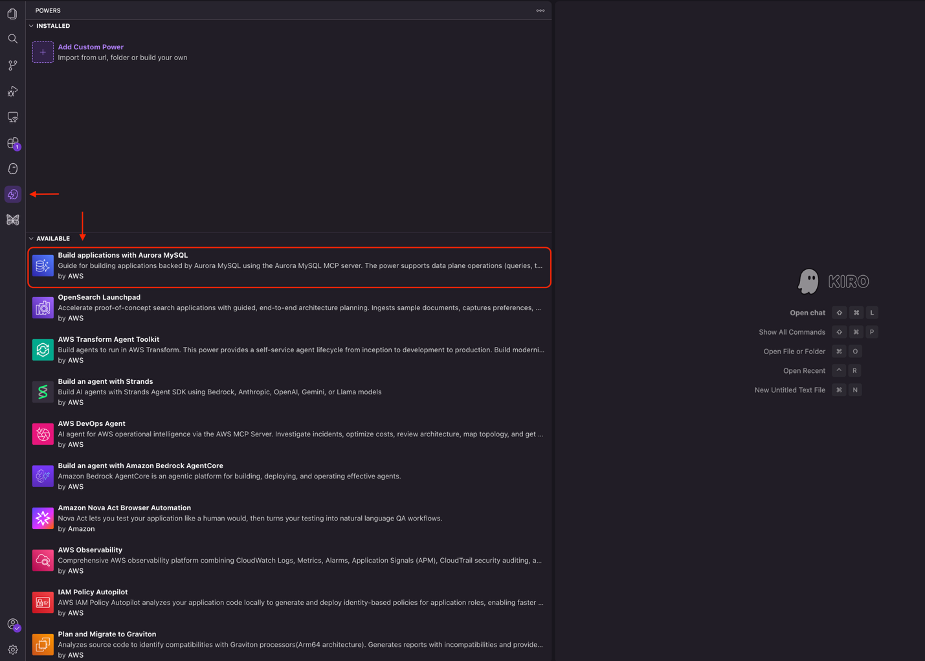Click New Untitled Text File label

[790, 390]
